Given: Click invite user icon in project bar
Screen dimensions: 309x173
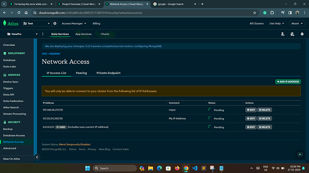Looking at the screenshot, I should pos(283,34).
